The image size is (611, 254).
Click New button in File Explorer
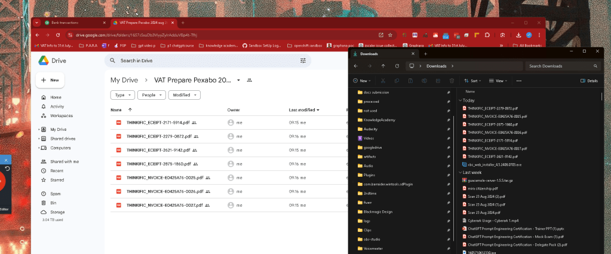pyautogui.click(x=362, y=81)
